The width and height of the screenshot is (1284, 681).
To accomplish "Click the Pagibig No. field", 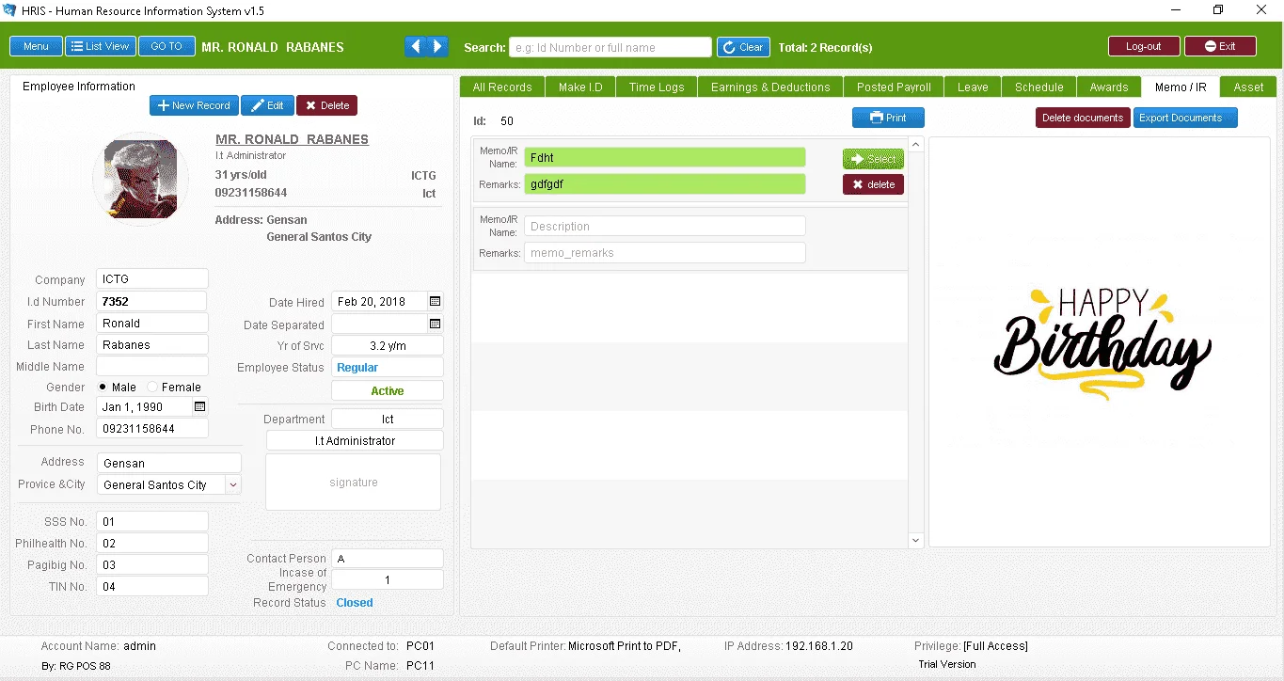I will click(151, 564).
